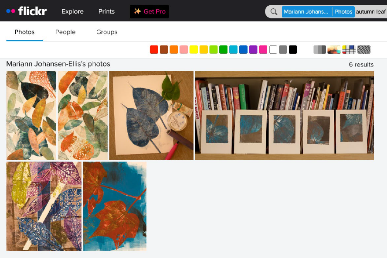Choose the pattern style filter icon

click(x=363, y=50)
